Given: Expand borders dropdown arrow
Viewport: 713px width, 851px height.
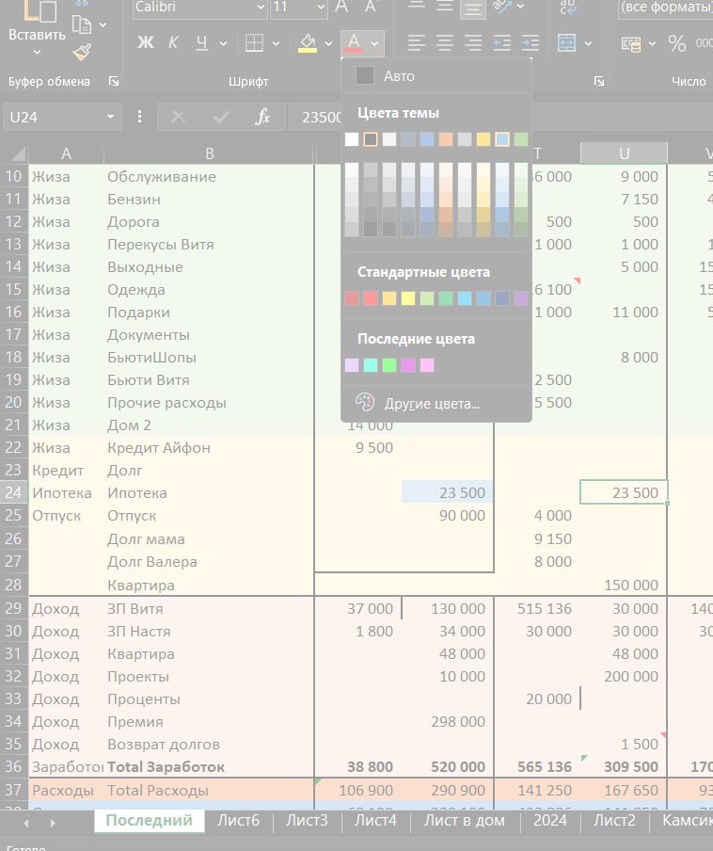Looking at the screenshot, I should click(276, 43).
